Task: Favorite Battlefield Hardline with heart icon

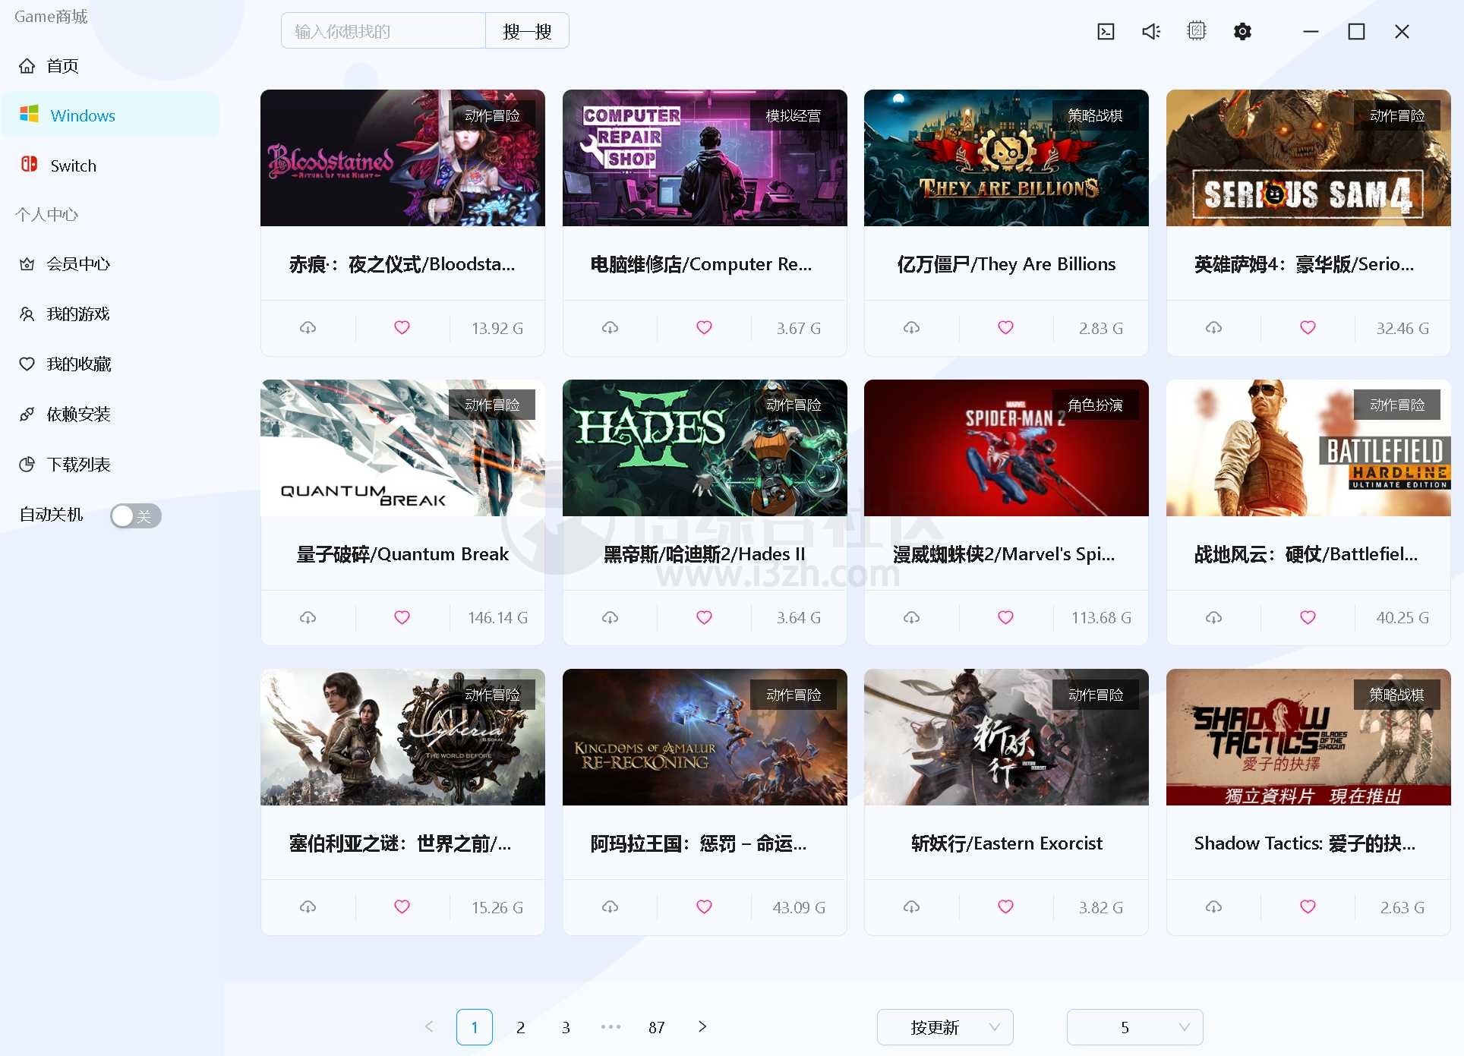Action: click(x=1308, y=618)
